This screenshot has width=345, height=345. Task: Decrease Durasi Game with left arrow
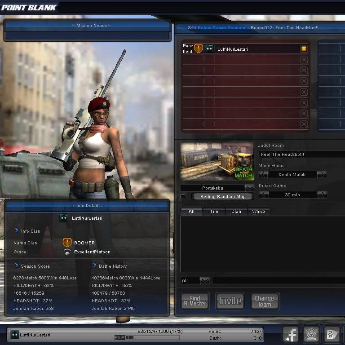[x=264, y=195]
